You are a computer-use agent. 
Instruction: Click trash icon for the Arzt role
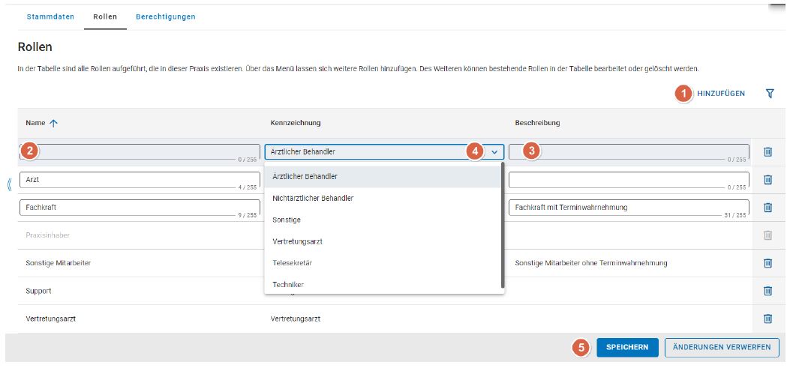(767, 180)
